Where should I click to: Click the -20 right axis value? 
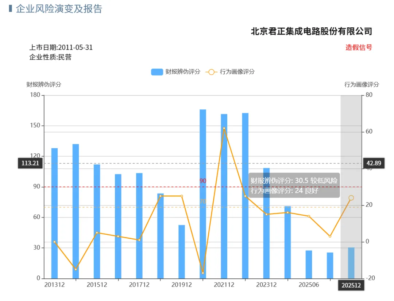[x=370, y=278]
